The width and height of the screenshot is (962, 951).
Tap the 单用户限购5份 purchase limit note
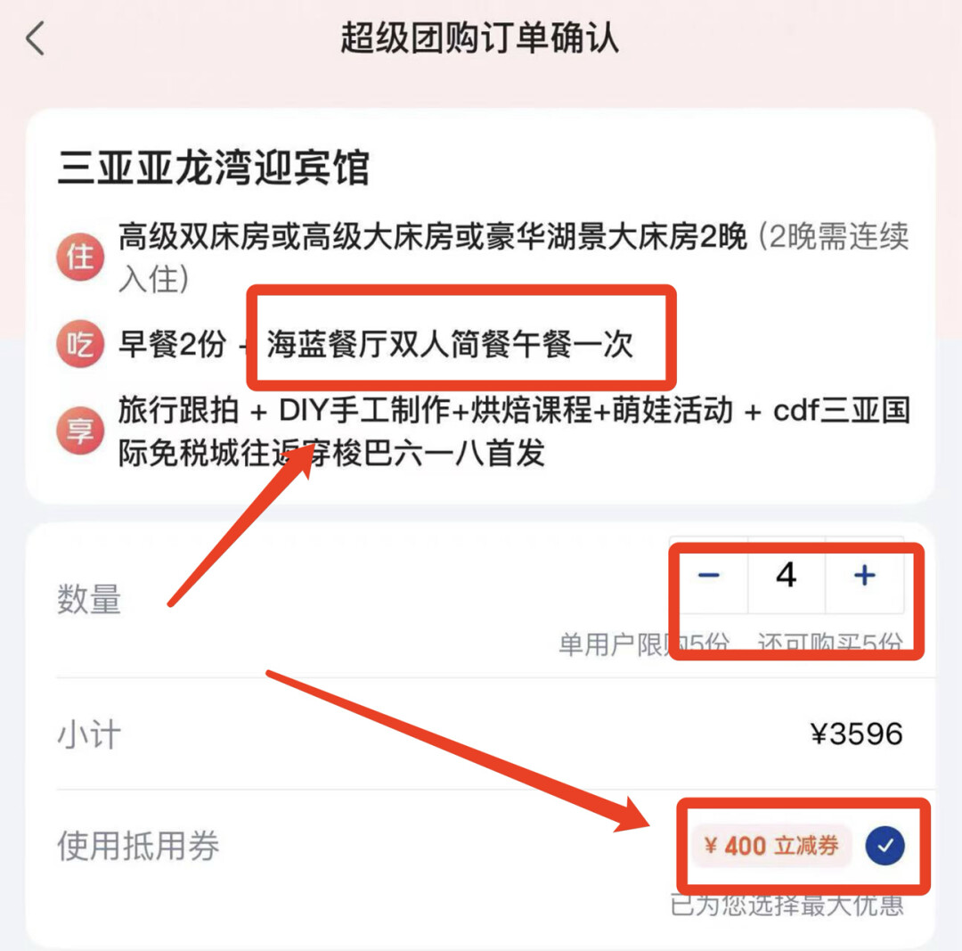[644, 644]
